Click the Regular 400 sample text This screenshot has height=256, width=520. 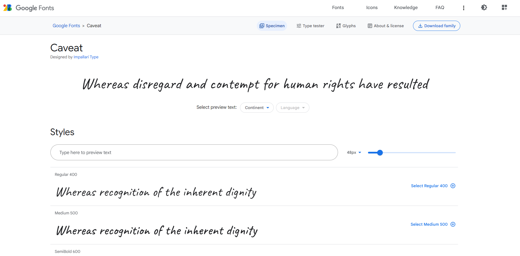click(x=156, y=192)
